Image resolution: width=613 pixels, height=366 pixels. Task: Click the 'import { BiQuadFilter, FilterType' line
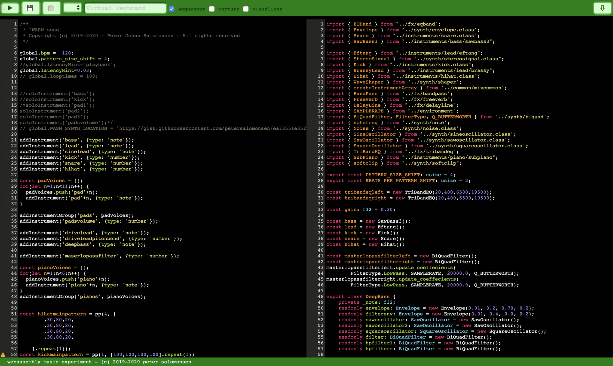click(x=438, y=117)
